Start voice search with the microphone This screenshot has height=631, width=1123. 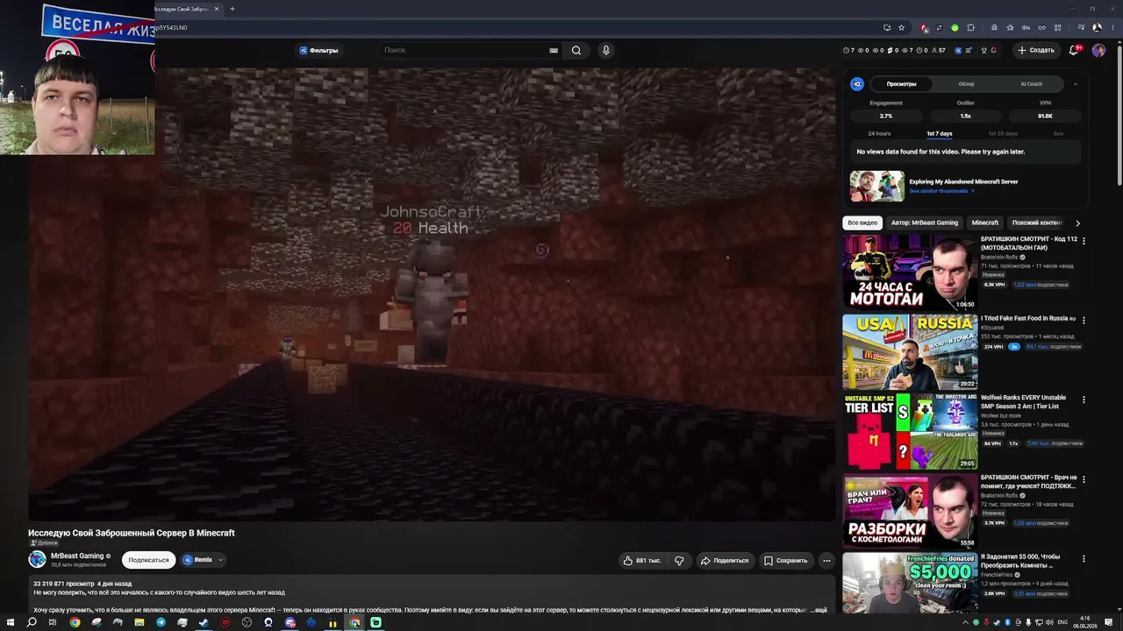[x=605, y=51]
